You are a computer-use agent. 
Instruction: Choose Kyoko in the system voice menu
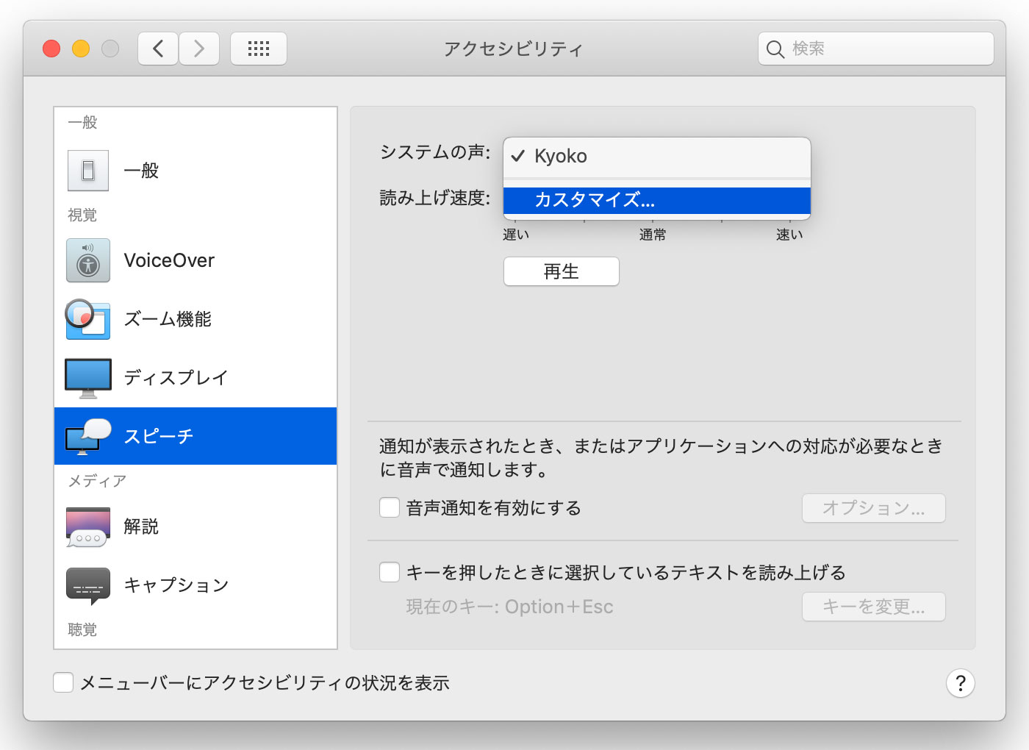pos(657,156)
